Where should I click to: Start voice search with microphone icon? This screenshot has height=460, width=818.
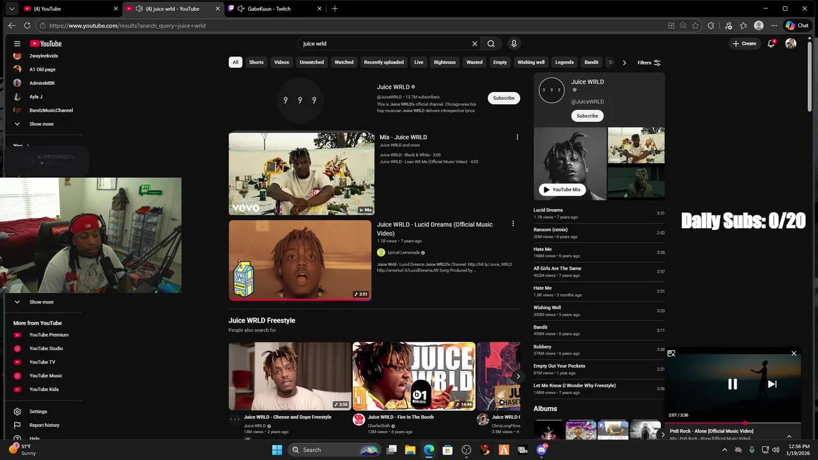[x=514, y=43]
